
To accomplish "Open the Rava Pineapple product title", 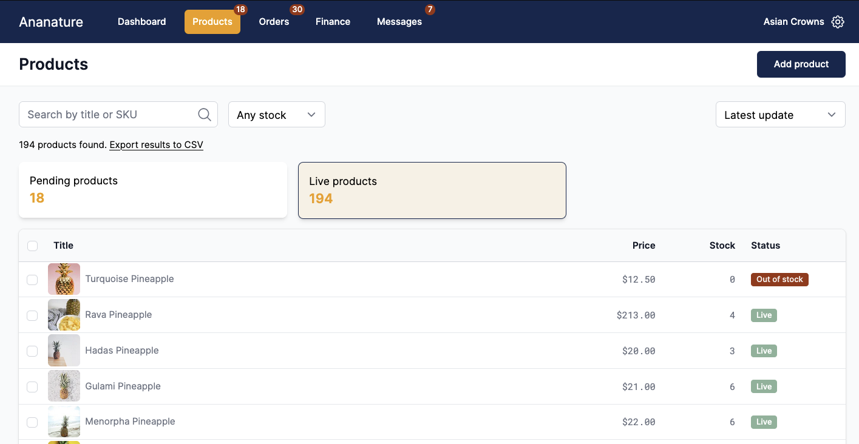I will [x=118, y=315].
